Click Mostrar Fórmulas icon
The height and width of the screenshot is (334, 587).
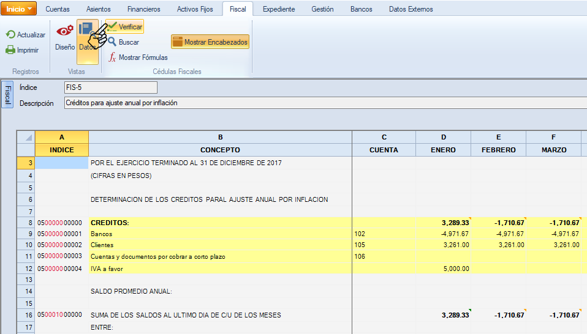pyautogui.click(x=113, y=58)
